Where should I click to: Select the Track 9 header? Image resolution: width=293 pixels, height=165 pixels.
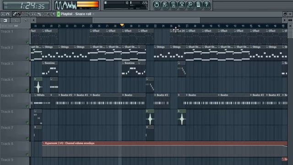[15, 161]
